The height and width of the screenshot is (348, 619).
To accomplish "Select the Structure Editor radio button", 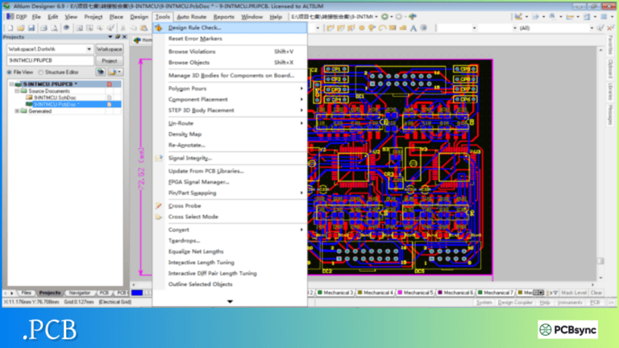I will coord(40,72).
